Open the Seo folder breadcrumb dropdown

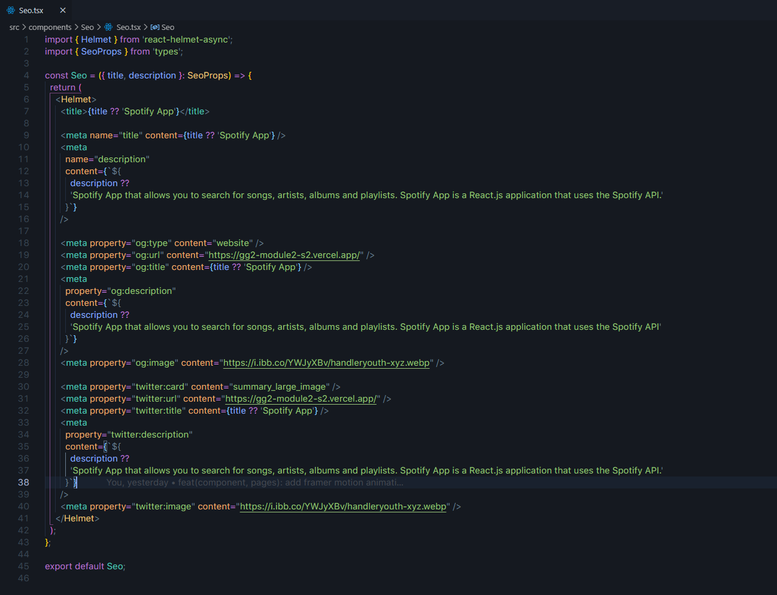pos(87,27)
